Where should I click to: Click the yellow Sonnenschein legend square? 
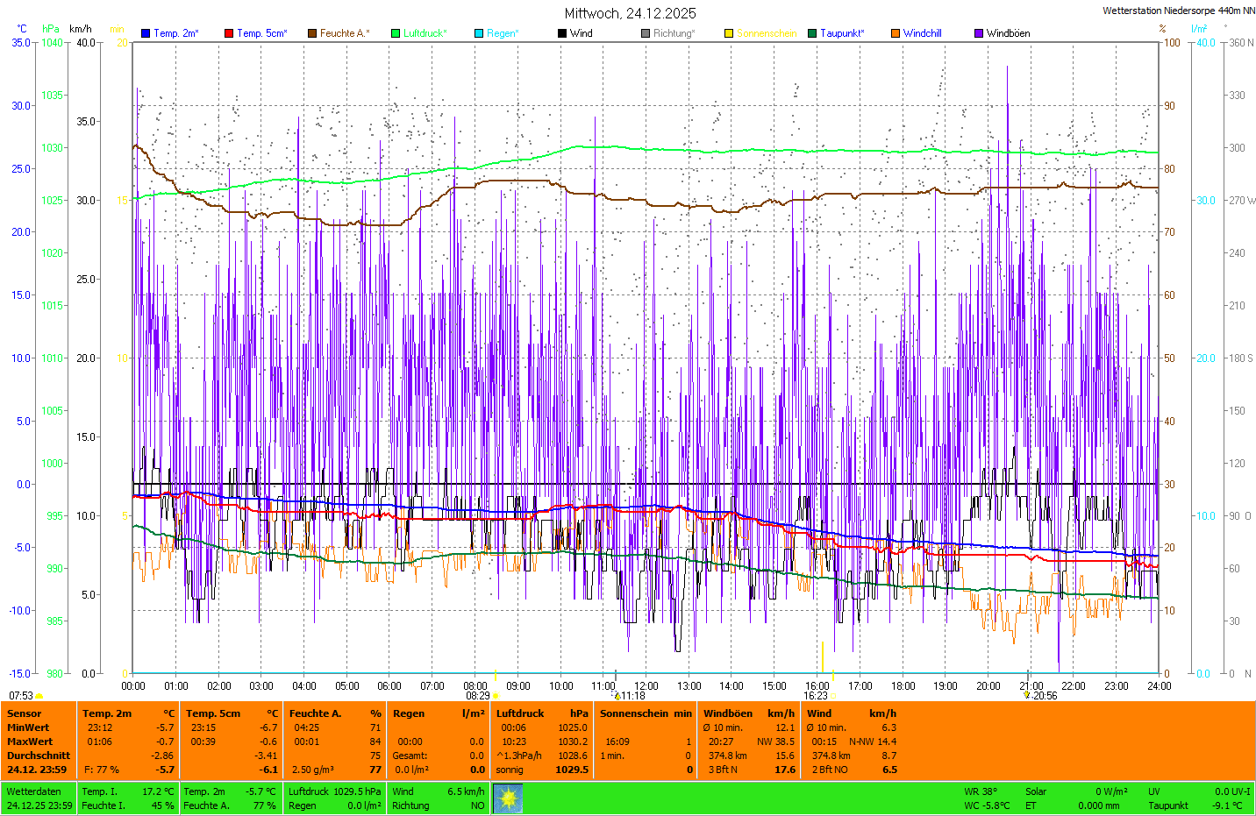pos(729,33)
